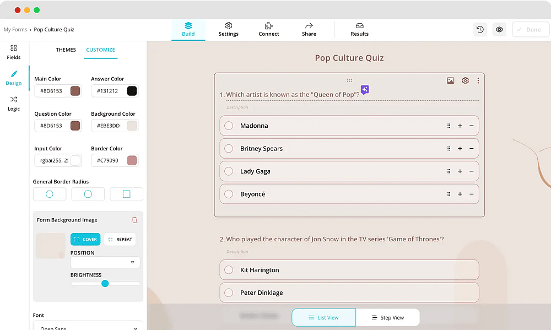Add an option after Lady Gaga

(x=460, y=171)
